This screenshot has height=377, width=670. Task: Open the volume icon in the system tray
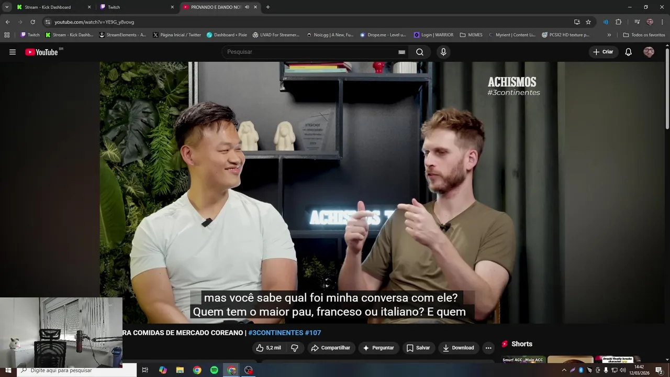(x=623, y=370)
